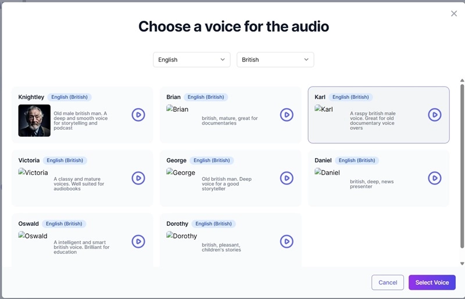The height and width of the screenshot is (299, 465).
Task: Close the dialog with X icon
Action: tap(454, 13)
